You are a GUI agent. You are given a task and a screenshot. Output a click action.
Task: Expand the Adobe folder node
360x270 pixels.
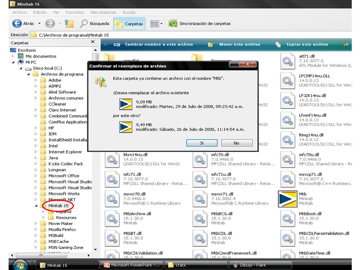click(36, 80)
